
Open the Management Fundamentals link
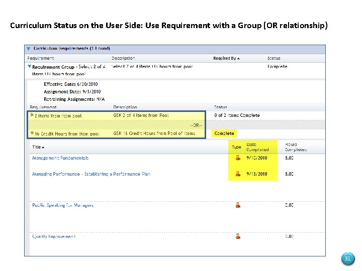click(x=60, y=158)
